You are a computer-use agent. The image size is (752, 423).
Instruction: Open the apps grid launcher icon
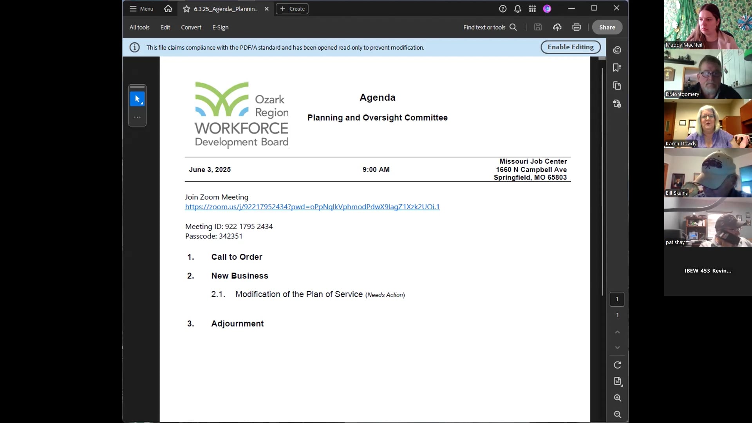pyautogui.click(x=532, y=9)
